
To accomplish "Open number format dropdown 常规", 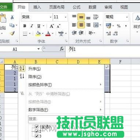I will [127, 17].
